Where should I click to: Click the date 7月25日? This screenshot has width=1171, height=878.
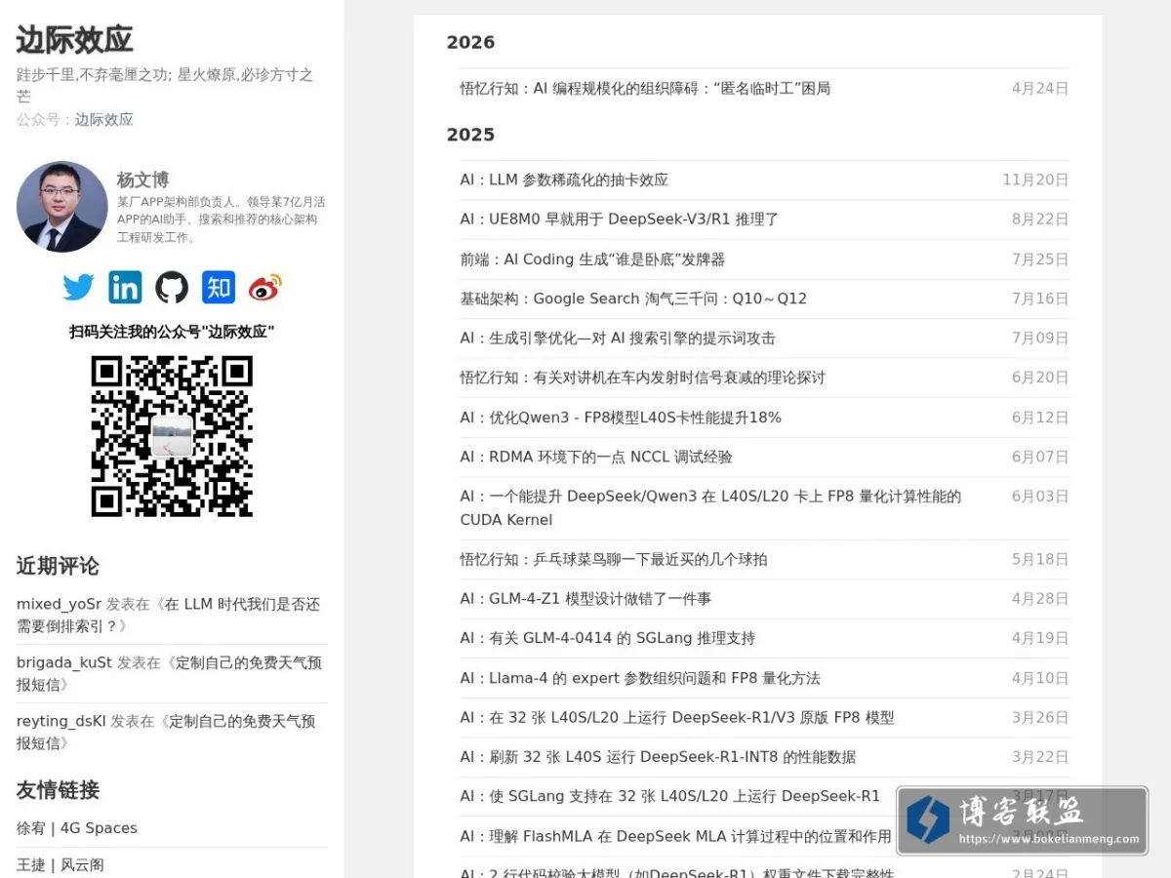coord(1040,259)
